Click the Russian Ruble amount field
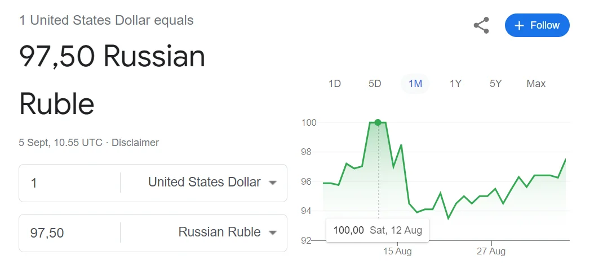603x269 pixels. coord(68,232)
